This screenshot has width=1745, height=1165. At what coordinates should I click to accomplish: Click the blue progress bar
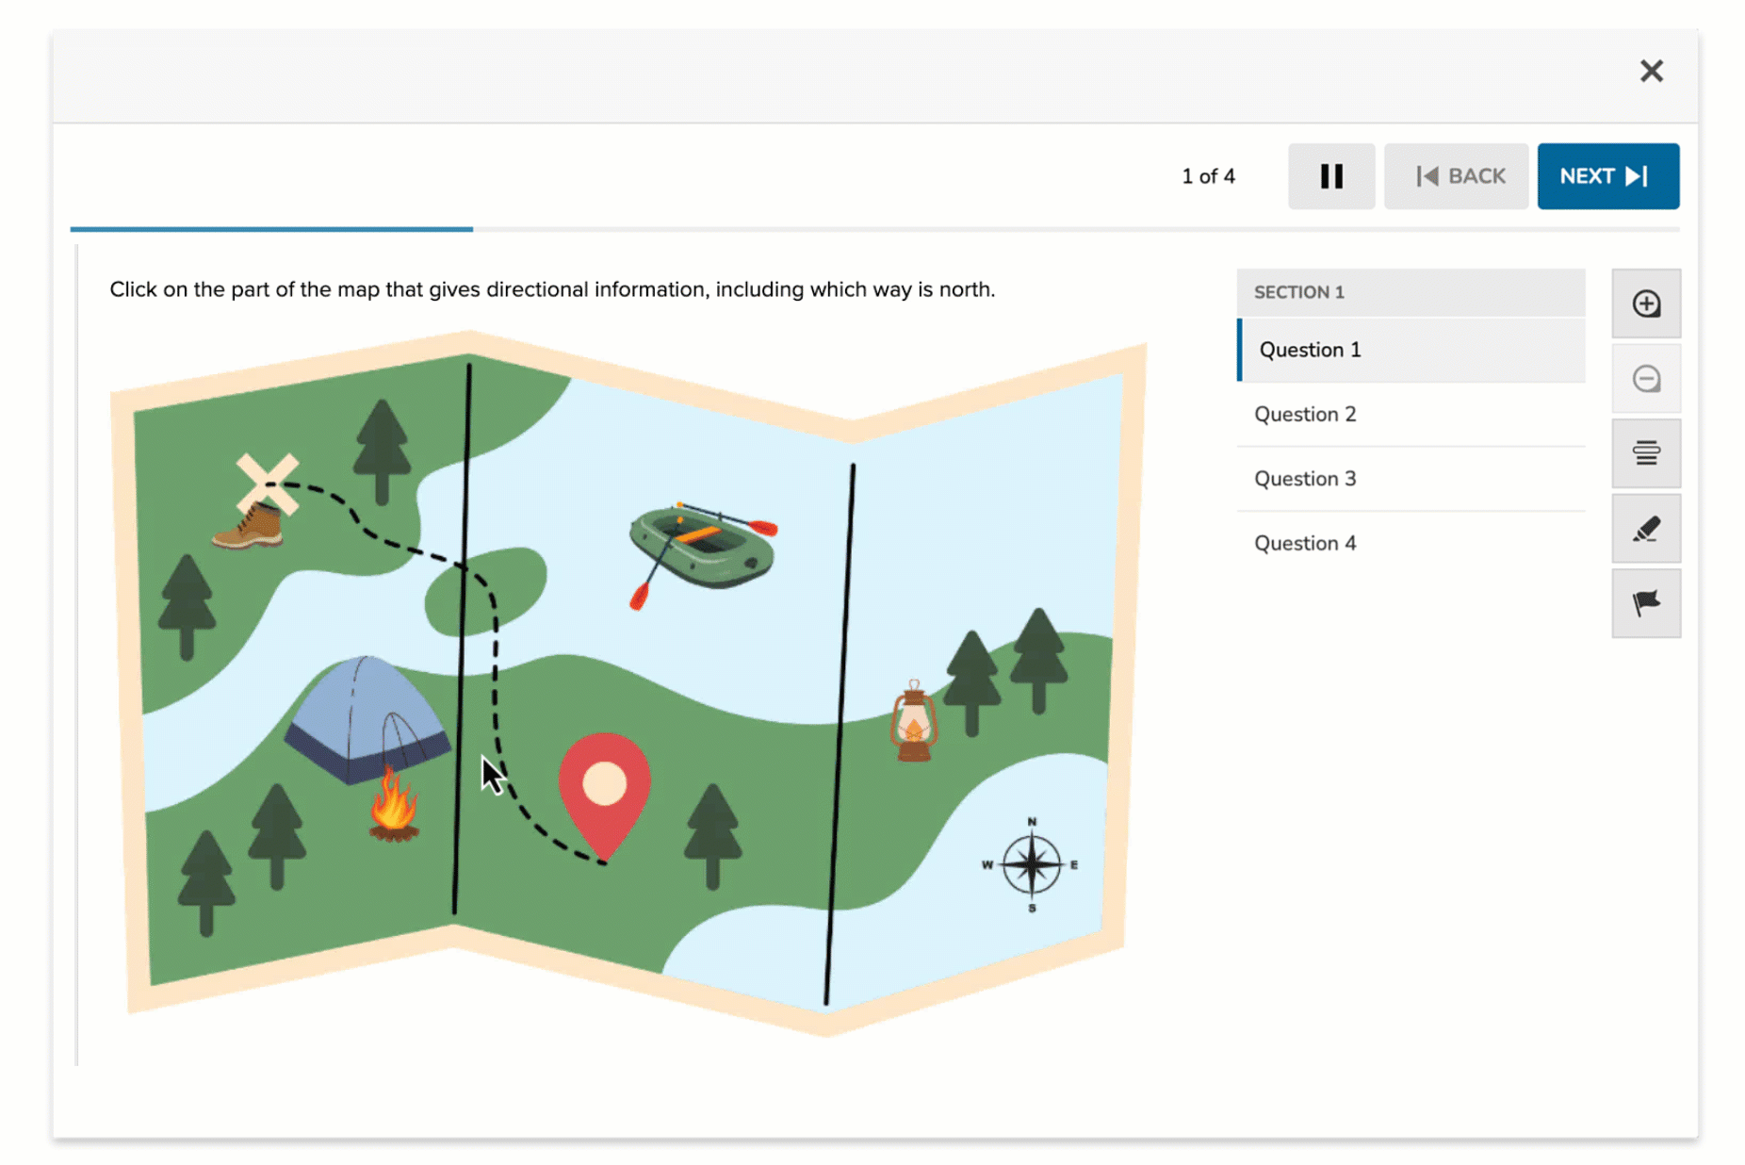271,229
